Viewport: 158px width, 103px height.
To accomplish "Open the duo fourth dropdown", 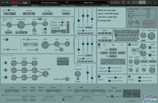I will pos(8,33).
